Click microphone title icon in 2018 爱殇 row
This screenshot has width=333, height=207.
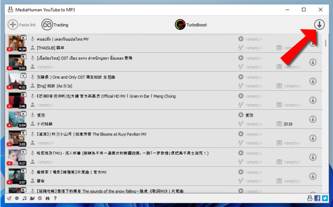[32, 115]
